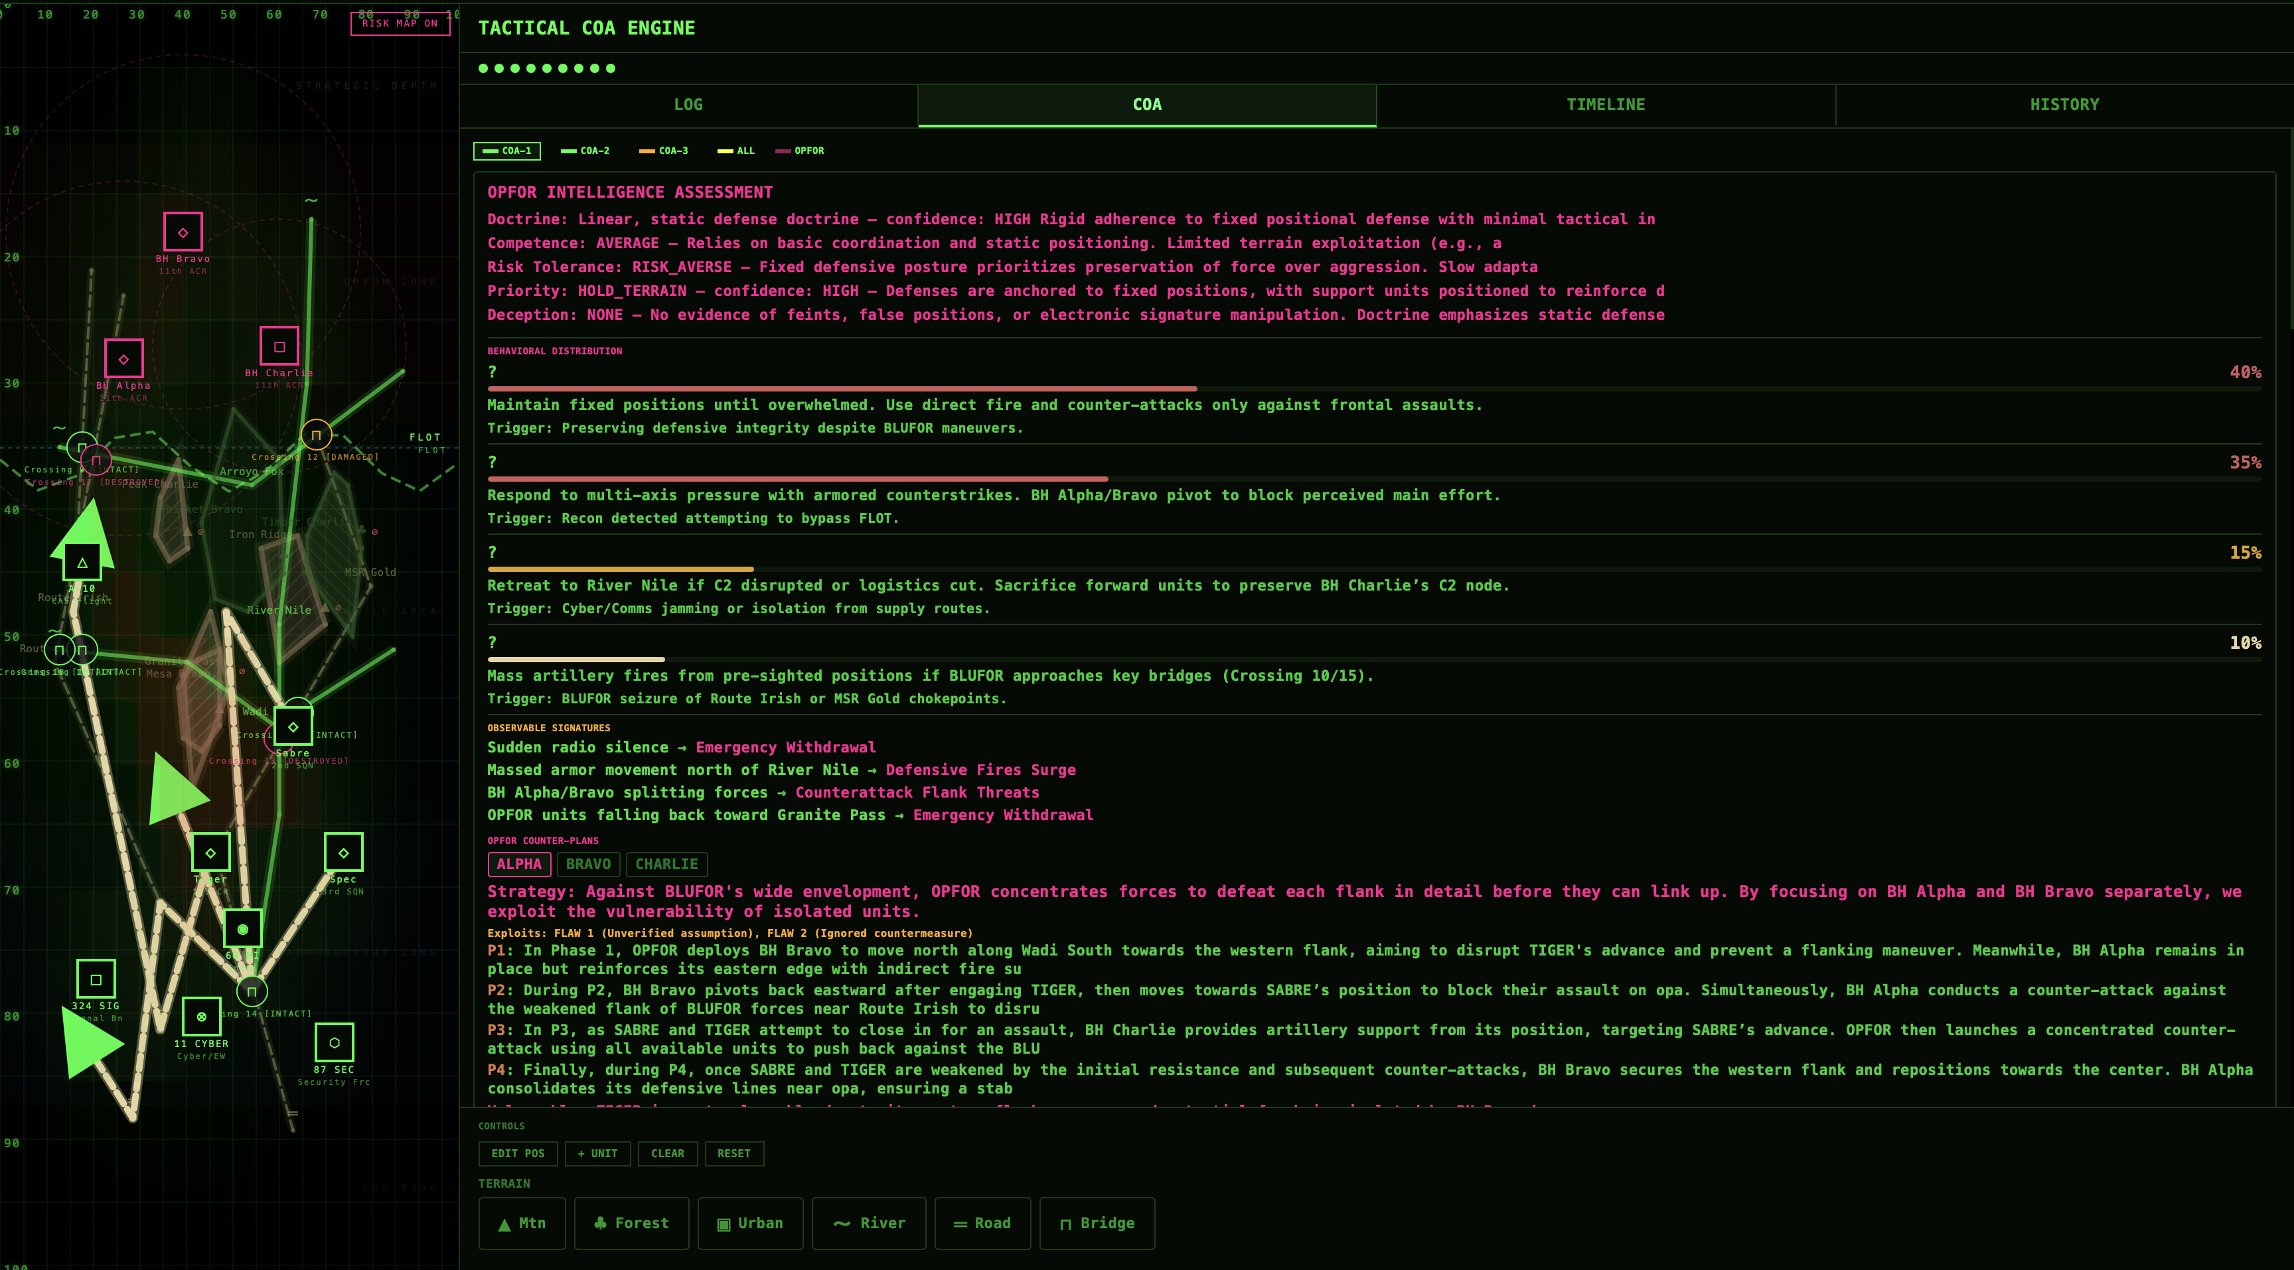Click the + UNIT button
The width and height of the screenshot is (2294, 1270).
pyautogui.click(x=597, y=1153)
